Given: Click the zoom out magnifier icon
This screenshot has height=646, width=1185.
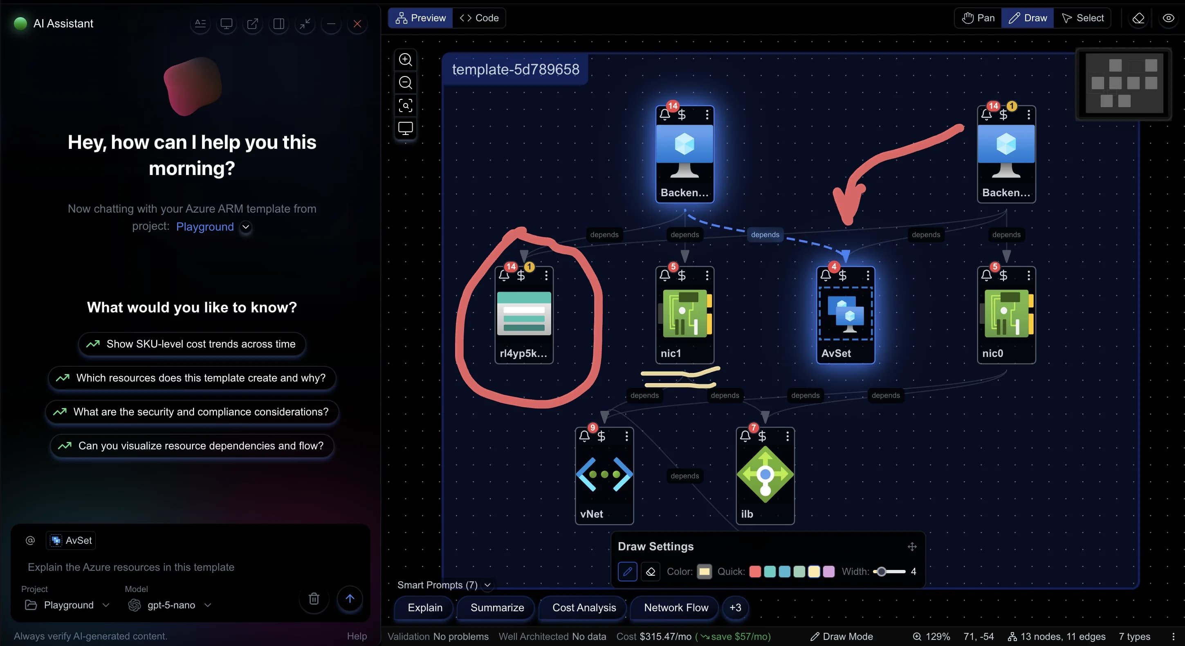Looking at the screenshot, I should coord(405,82).
